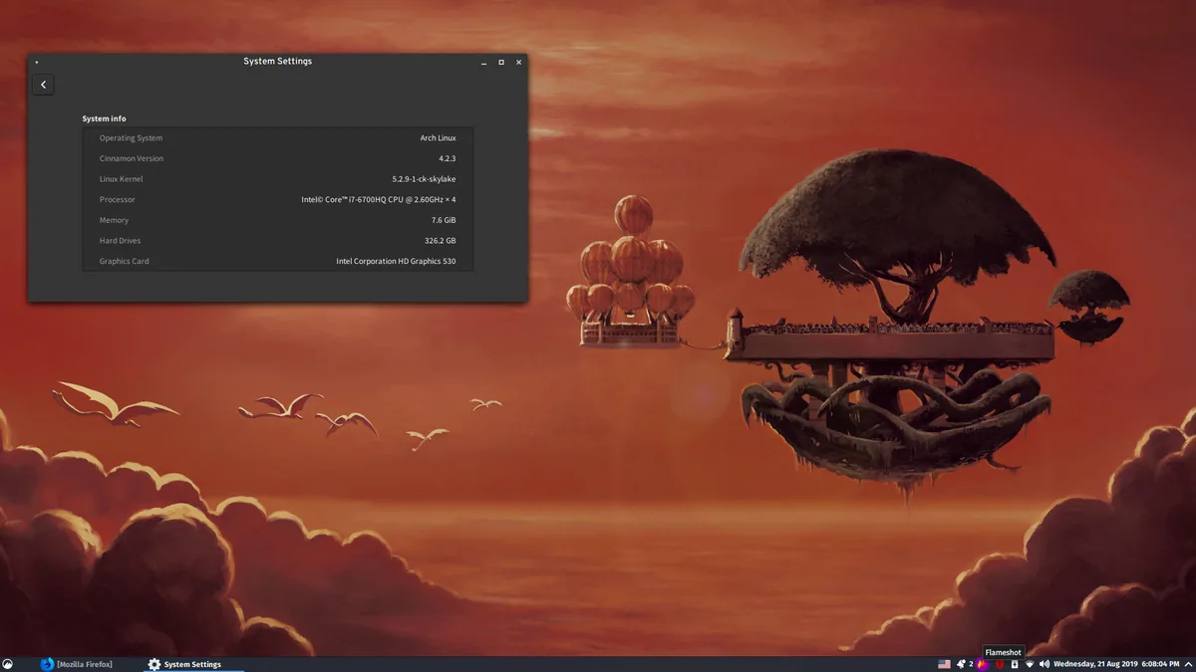Click the kernel value '5.2.9-1-ck-skylake'
The image size is (1196, 672).
coord(424,179)
